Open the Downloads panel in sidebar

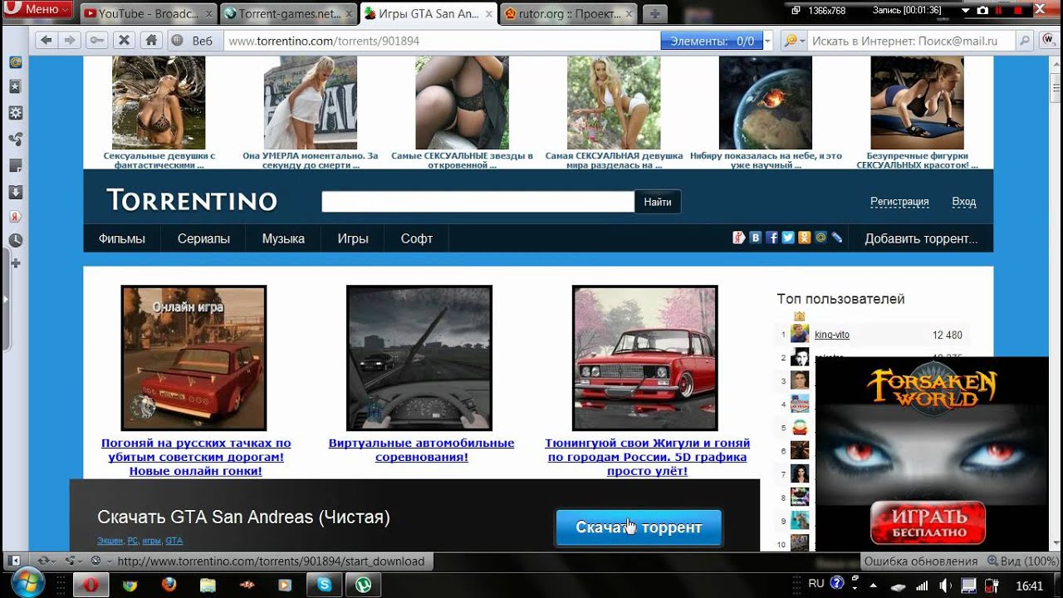pyautogui.click(x=15, y=191)
